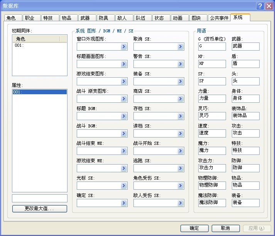Screen dimensions: 275x236
Task: Open file picker for 存档 SE
Action: pos(180,116)
